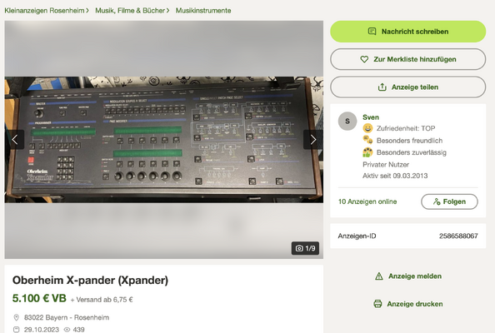The height and width of the screenshot is (333, 495).
Task: Follow the seller with Folgen button
Action: tap(449, 201)
